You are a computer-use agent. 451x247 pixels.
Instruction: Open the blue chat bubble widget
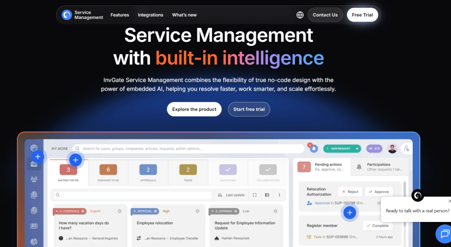point(444,233)
